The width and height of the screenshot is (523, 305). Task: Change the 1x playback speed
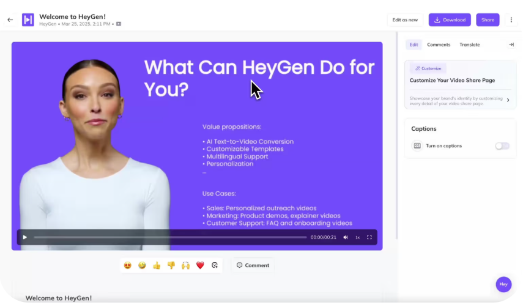(x=358, y=237)
